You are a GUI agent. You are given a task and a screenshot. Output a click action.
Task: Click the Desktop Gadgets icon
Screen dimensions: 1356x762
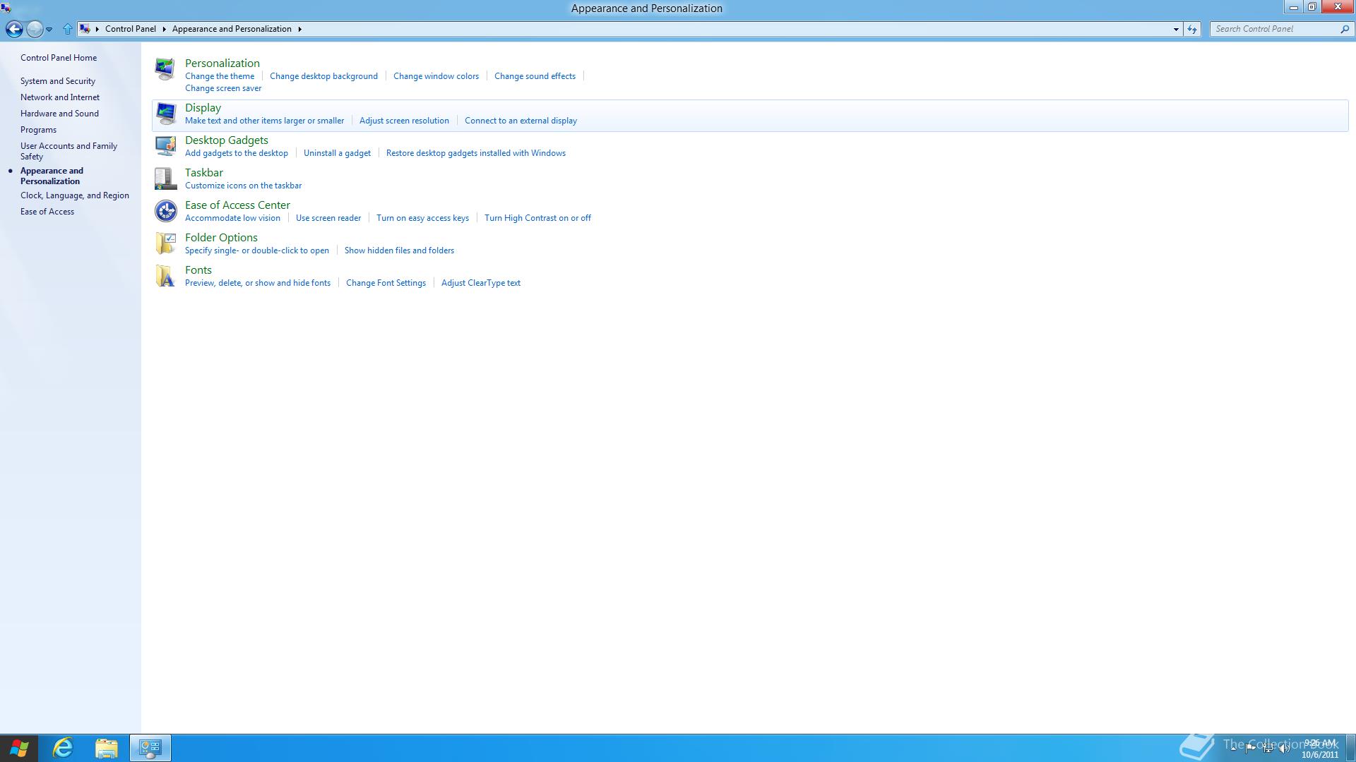(165, 146)
